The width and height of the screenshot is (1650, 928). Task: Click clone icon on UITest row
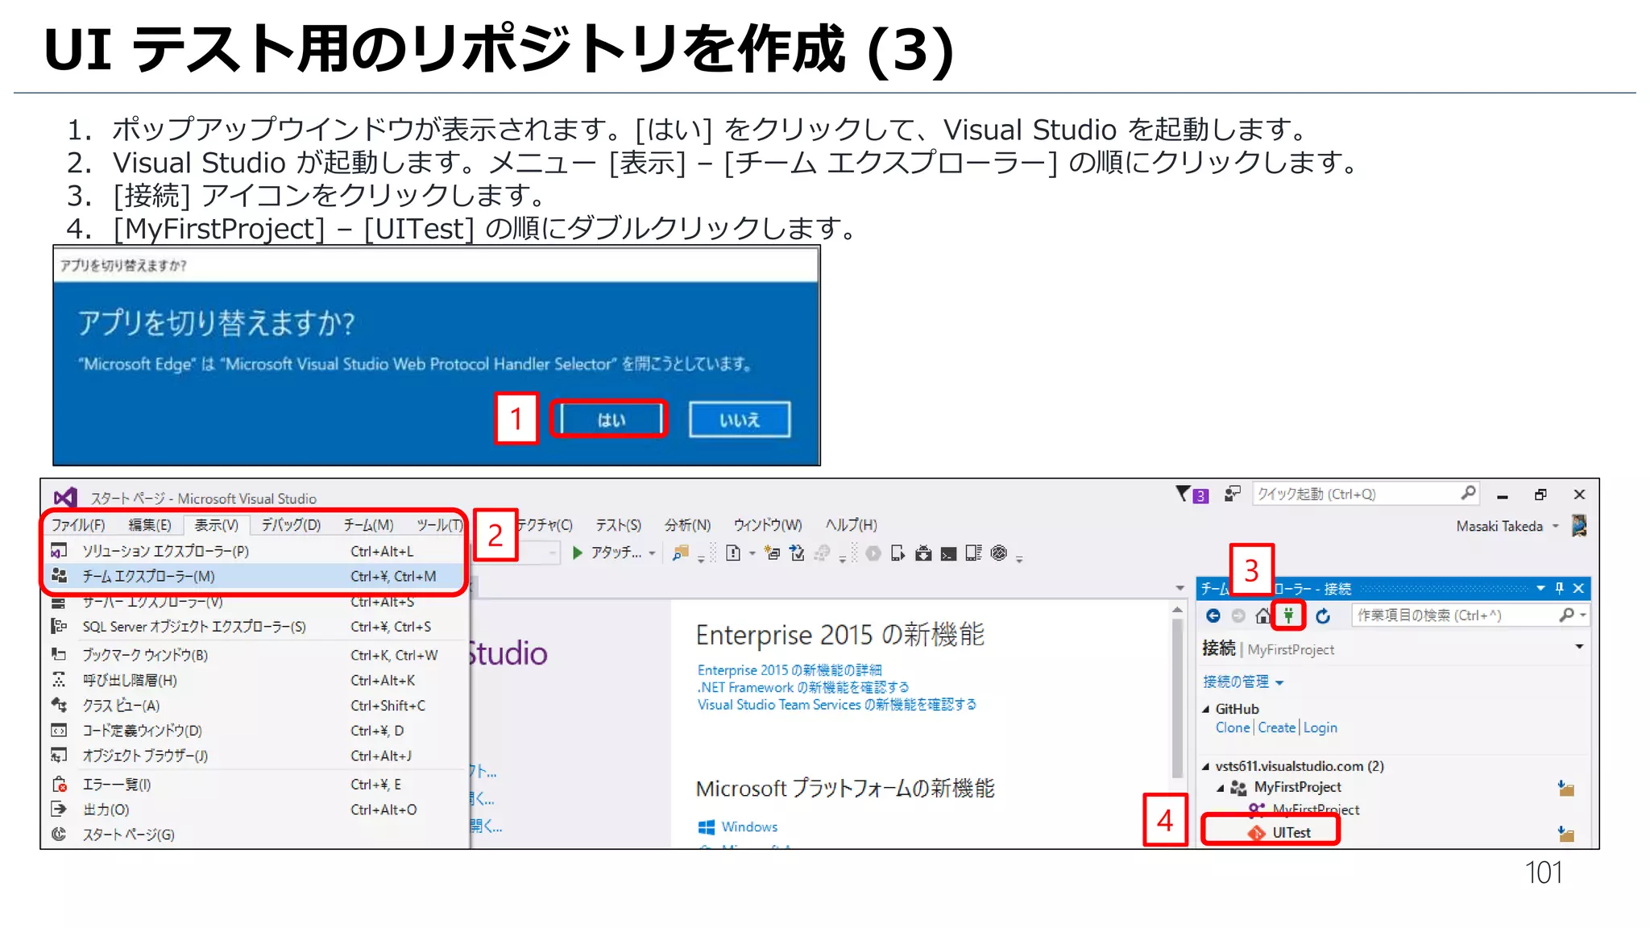point(1565,834)
